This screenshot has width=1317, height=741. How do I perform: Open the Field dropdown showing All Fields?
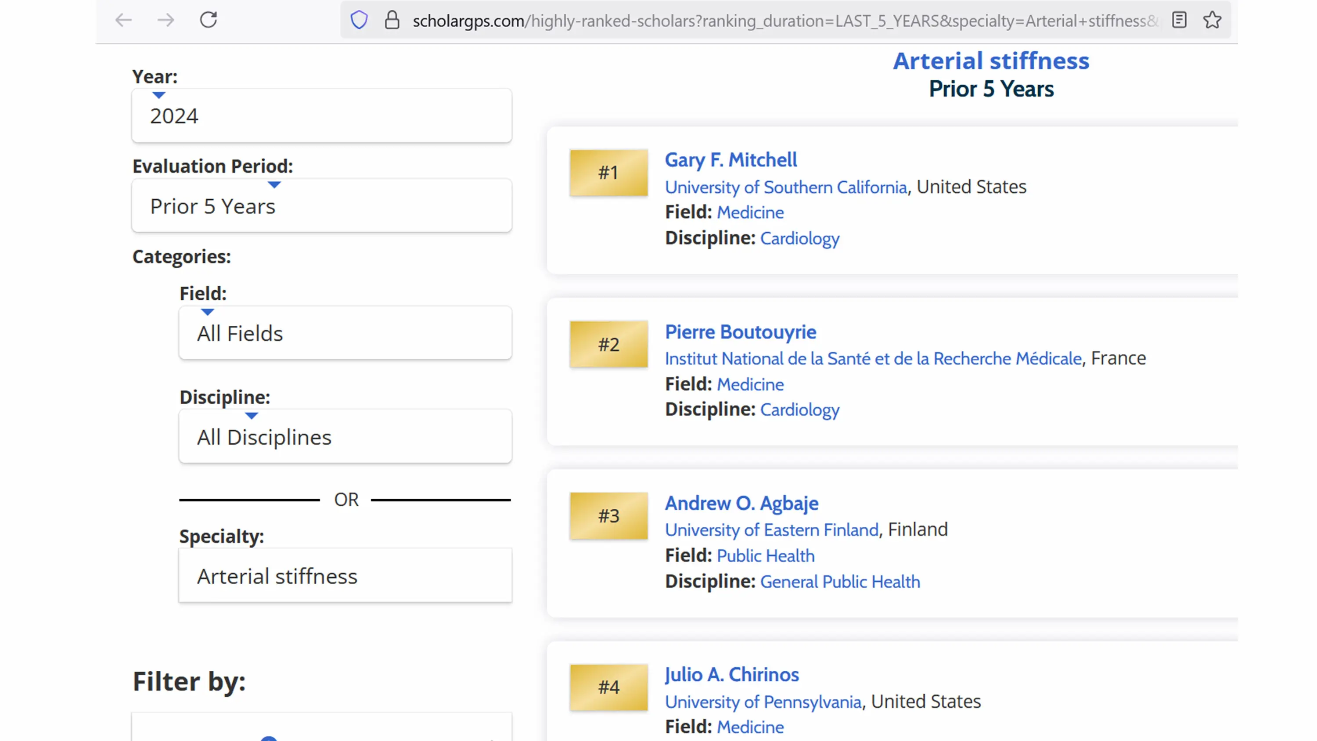[x=345, y=333]
